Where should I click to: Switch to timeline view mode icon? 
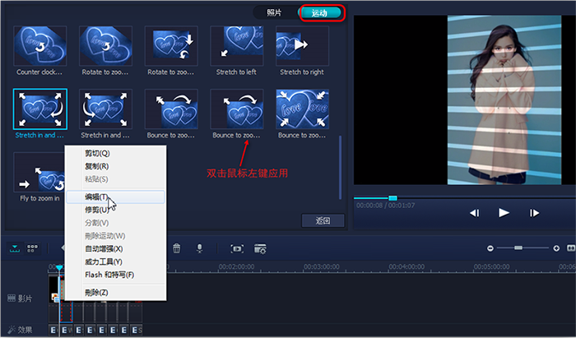coord(15,248)
